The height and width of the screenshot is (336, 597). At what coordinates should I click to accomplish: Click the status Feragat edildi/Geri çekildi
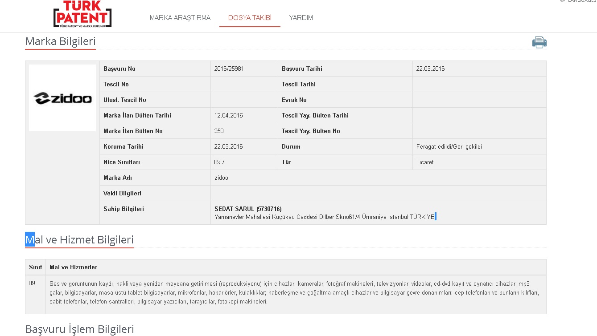tap(449, 146)
